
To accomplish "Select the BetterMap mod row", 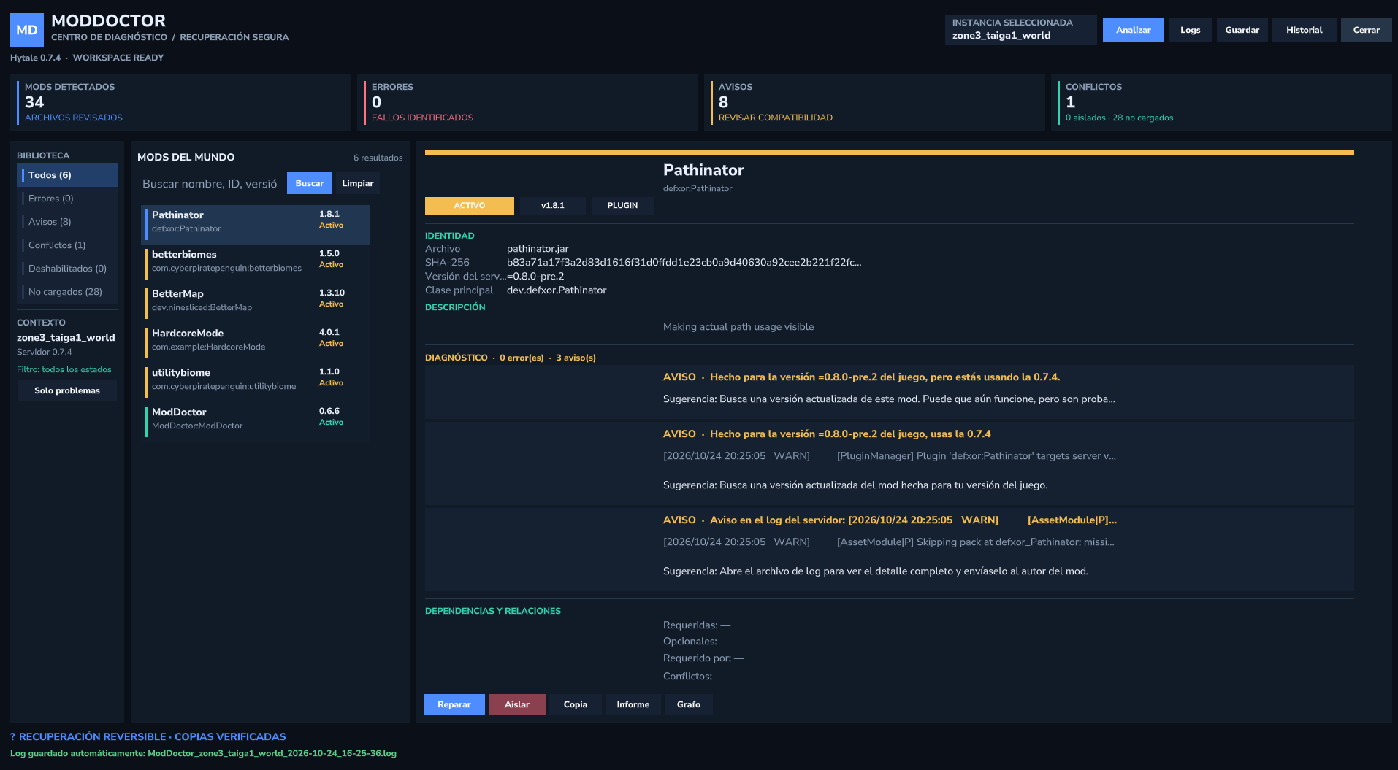I will pyautogui.click(x=256, y=304).
